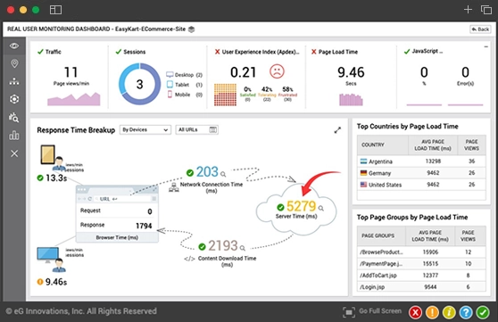The height and width of the screenshot is (322, 498).
Task: Toggle the sidebar layout icon in title bar
Action: pyautogui.click(x=55, y=10)
